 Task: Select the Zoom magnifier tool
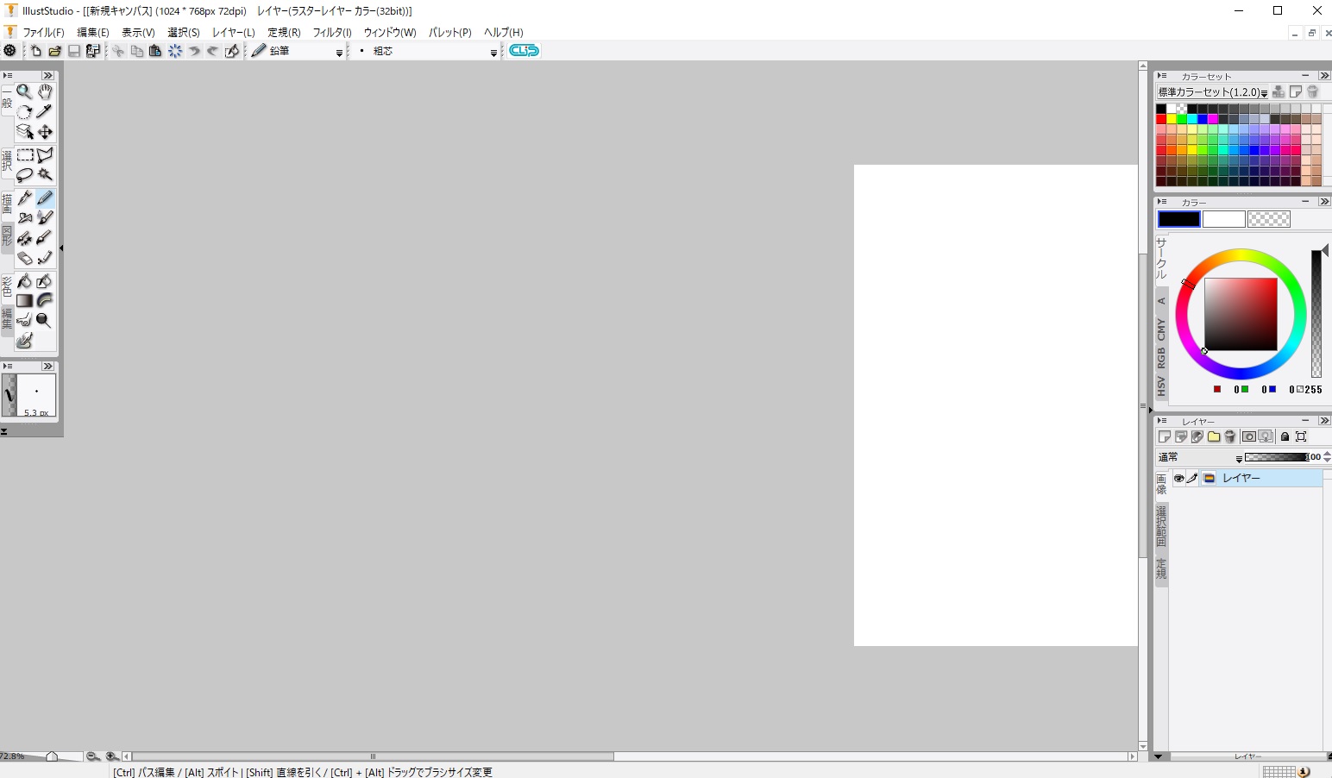pyautogui.click(x=24, y=91)
